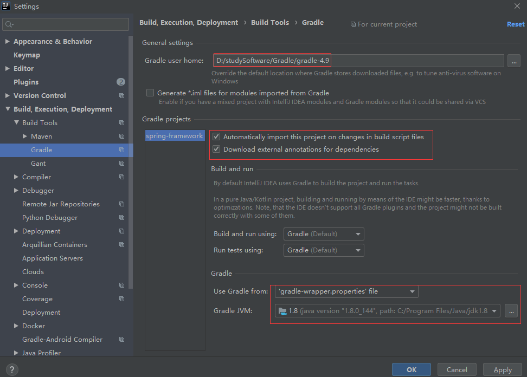Open help with the question mark icon
527x377 pixels.
click(12, 369)
